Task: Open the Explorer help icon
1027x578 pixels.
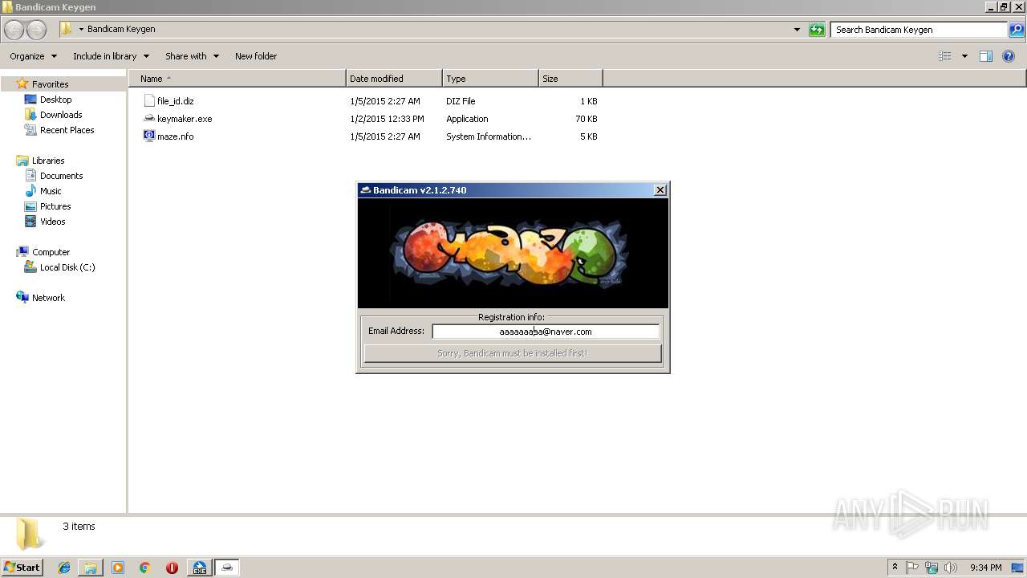Action: 1009,56
